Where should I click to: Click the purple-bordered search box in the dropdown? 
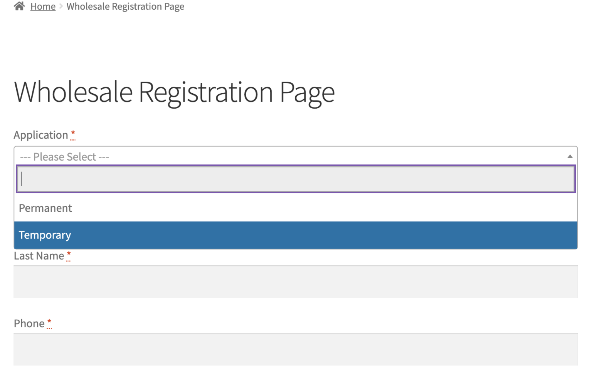(x=297, y=178)
